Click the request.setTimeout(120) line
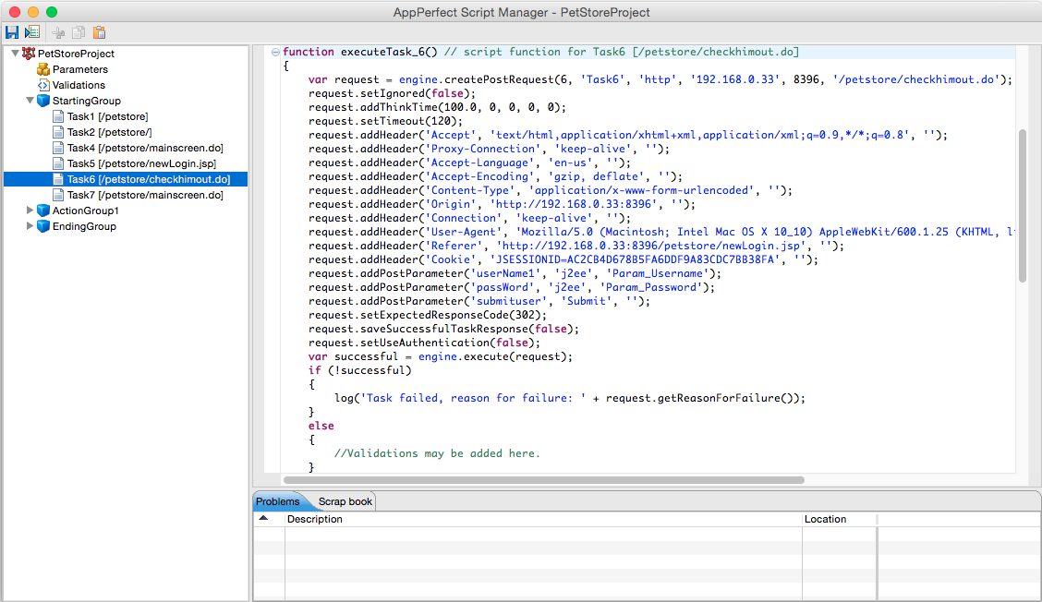 pos(385,121)
